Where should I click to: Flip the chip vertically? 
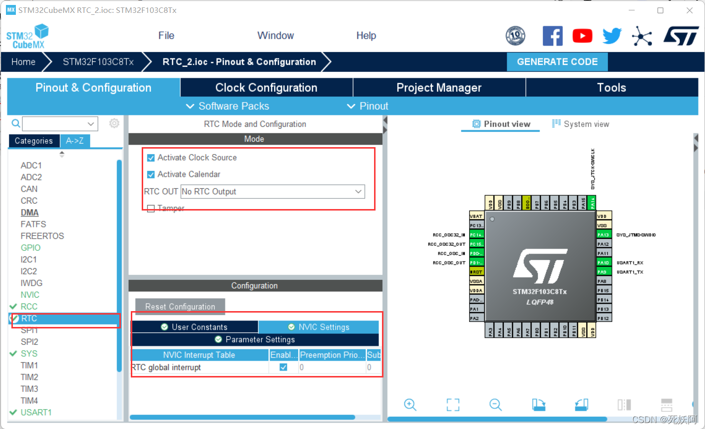667,404
